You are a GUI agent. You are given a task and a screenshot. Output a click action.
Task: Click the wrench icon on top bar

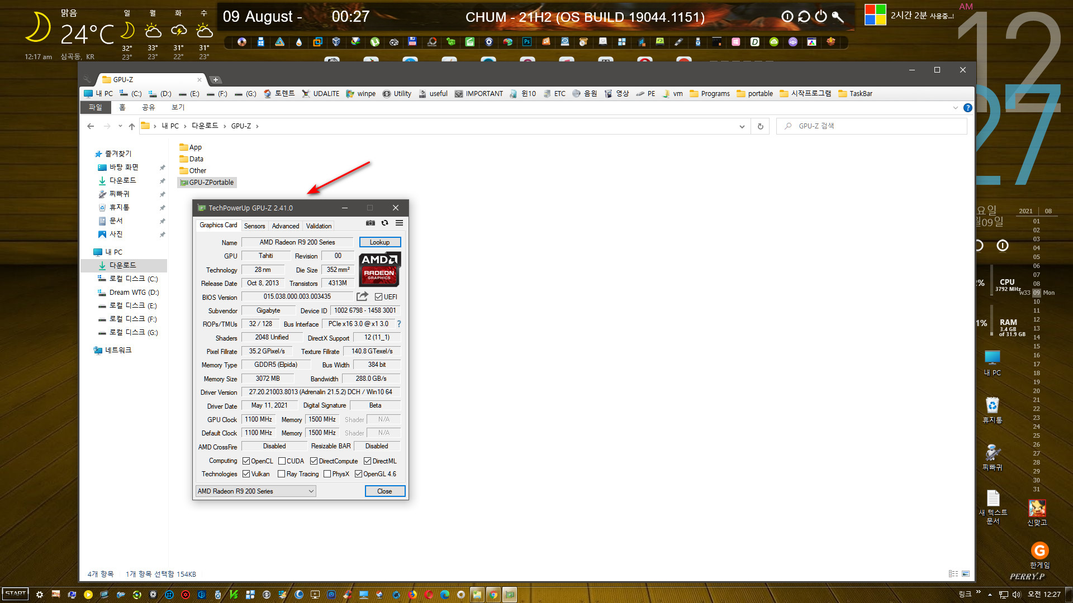click(x=837, y=17)
